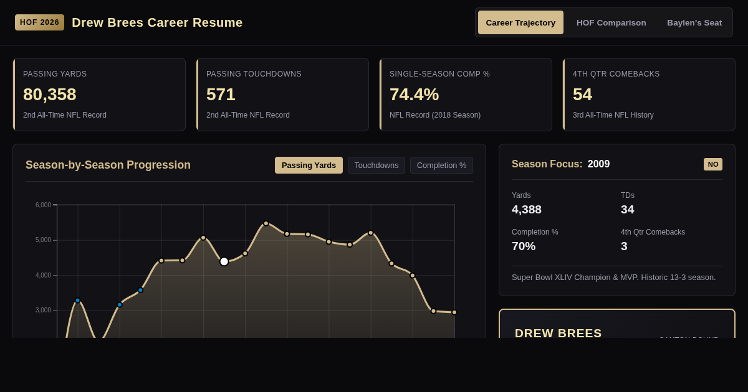The width and height of the screenshot is (748, 392).
Task: Click "3rd All-Time NFL History" caption
Action: click(613, 115)
